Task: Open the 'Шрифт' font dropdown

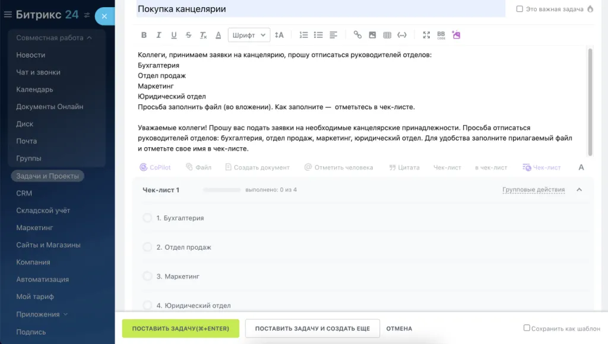Action: tap(249, 35)
